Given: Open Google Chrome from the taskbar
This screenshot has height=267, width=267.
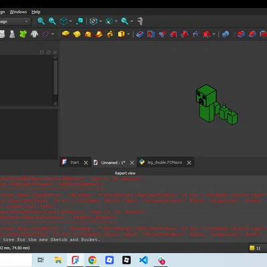Looking at the screenshot, I should point(92,260).
